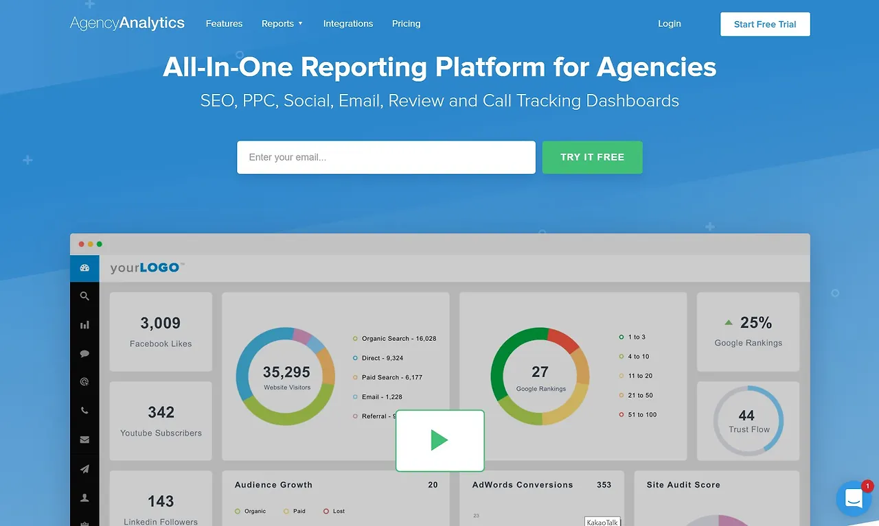Open the Pricing page from the navigation
Image resolution: width=879 pixels, height=526 pixels.
pyautogui.click(x=406, y=23)
